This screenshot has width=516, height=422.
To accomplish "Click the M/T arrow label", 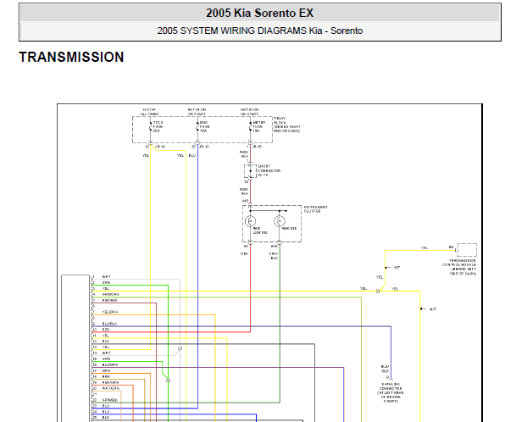I will [x=433, y=309].
